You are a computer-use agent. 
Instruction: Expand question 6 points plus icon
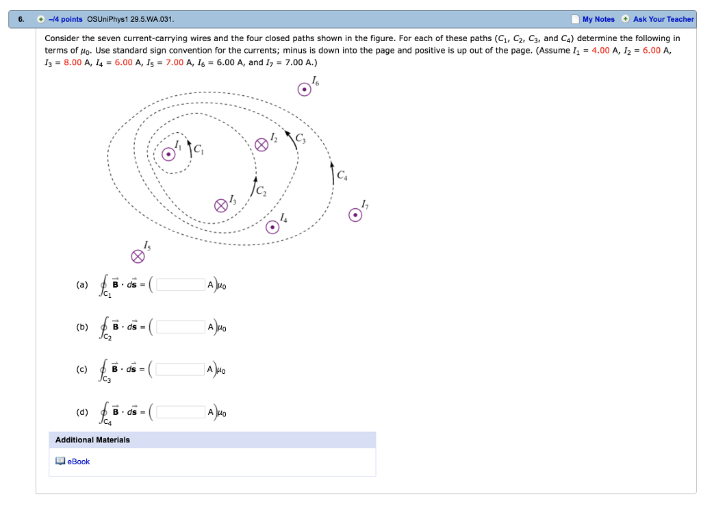click(40, 19)
